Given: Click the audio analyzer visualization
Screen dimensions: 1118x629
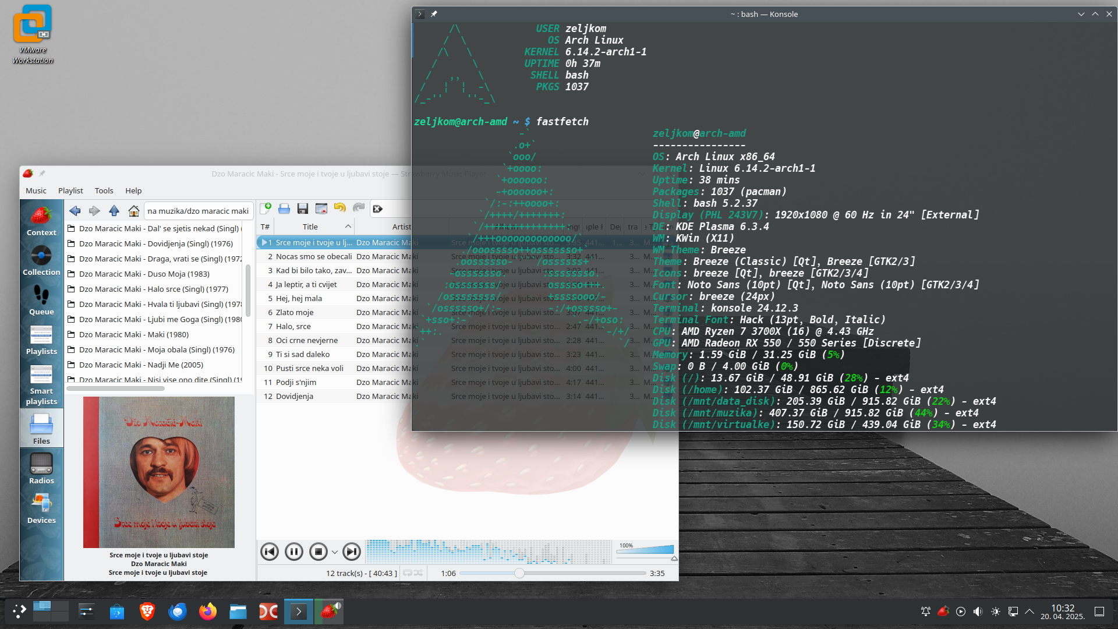Looking at the screenshot, I should (x=489, y=552).
